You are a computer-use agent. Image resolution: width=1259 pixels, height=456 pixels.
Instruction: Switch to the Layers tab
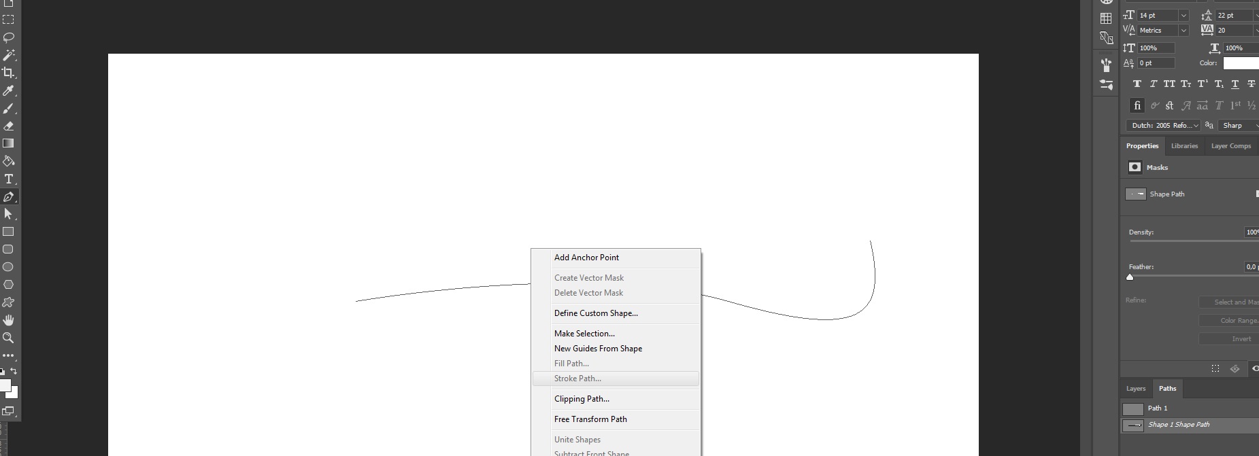point(1135,389)
